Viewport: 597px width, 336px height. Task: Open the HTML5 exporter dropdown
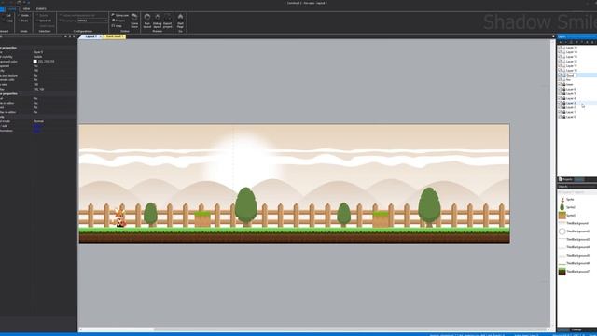pos(92,21)
